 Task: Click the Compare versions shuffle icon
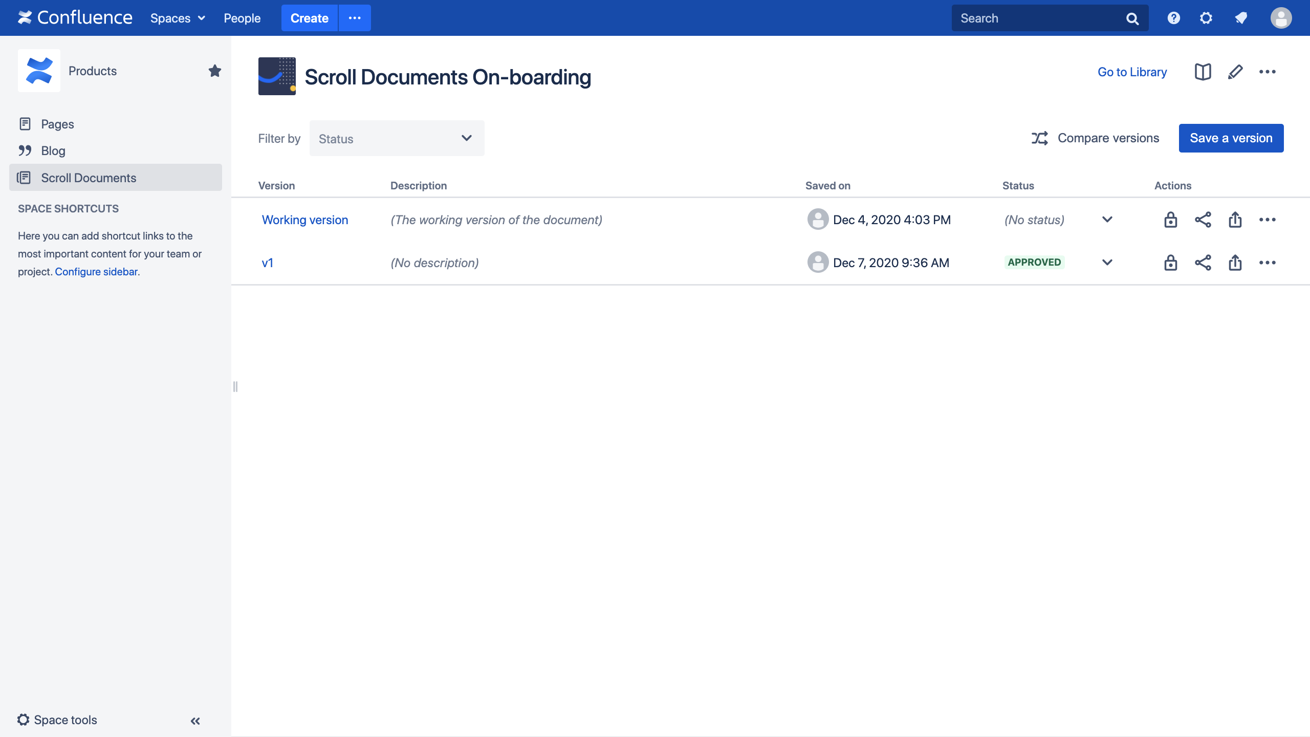pos(1039,138)
